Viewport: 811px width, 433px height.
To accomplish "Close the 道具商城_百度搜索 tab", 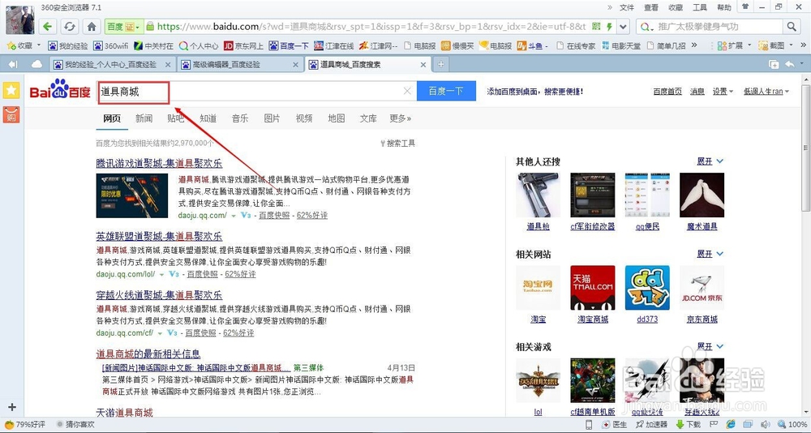I will coord(423,65).
